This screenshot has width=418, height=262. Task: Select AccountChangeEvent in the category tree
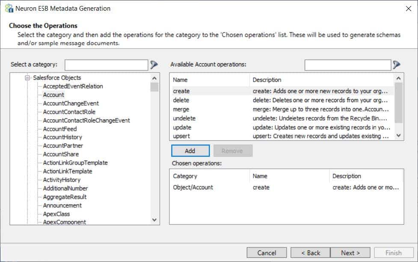tap(71, 103)
